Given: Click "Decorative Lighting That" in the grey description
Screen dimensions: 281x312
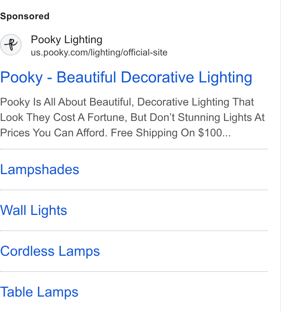Looking at the screenshot, I should (196, 102).
